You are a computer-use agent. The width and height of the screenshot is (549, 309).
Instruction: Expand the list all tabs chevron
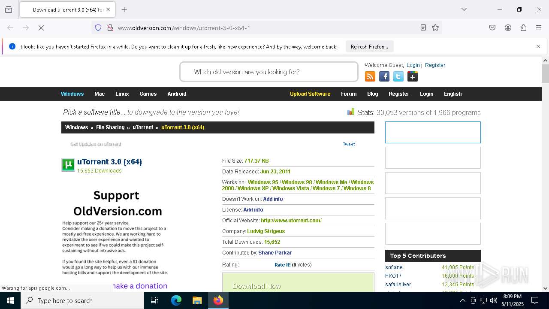pos(464,9)
